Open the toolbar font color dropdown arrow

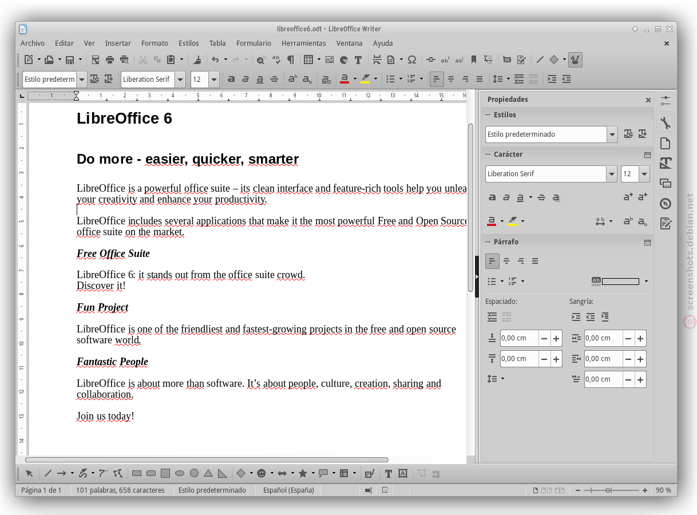355,79
